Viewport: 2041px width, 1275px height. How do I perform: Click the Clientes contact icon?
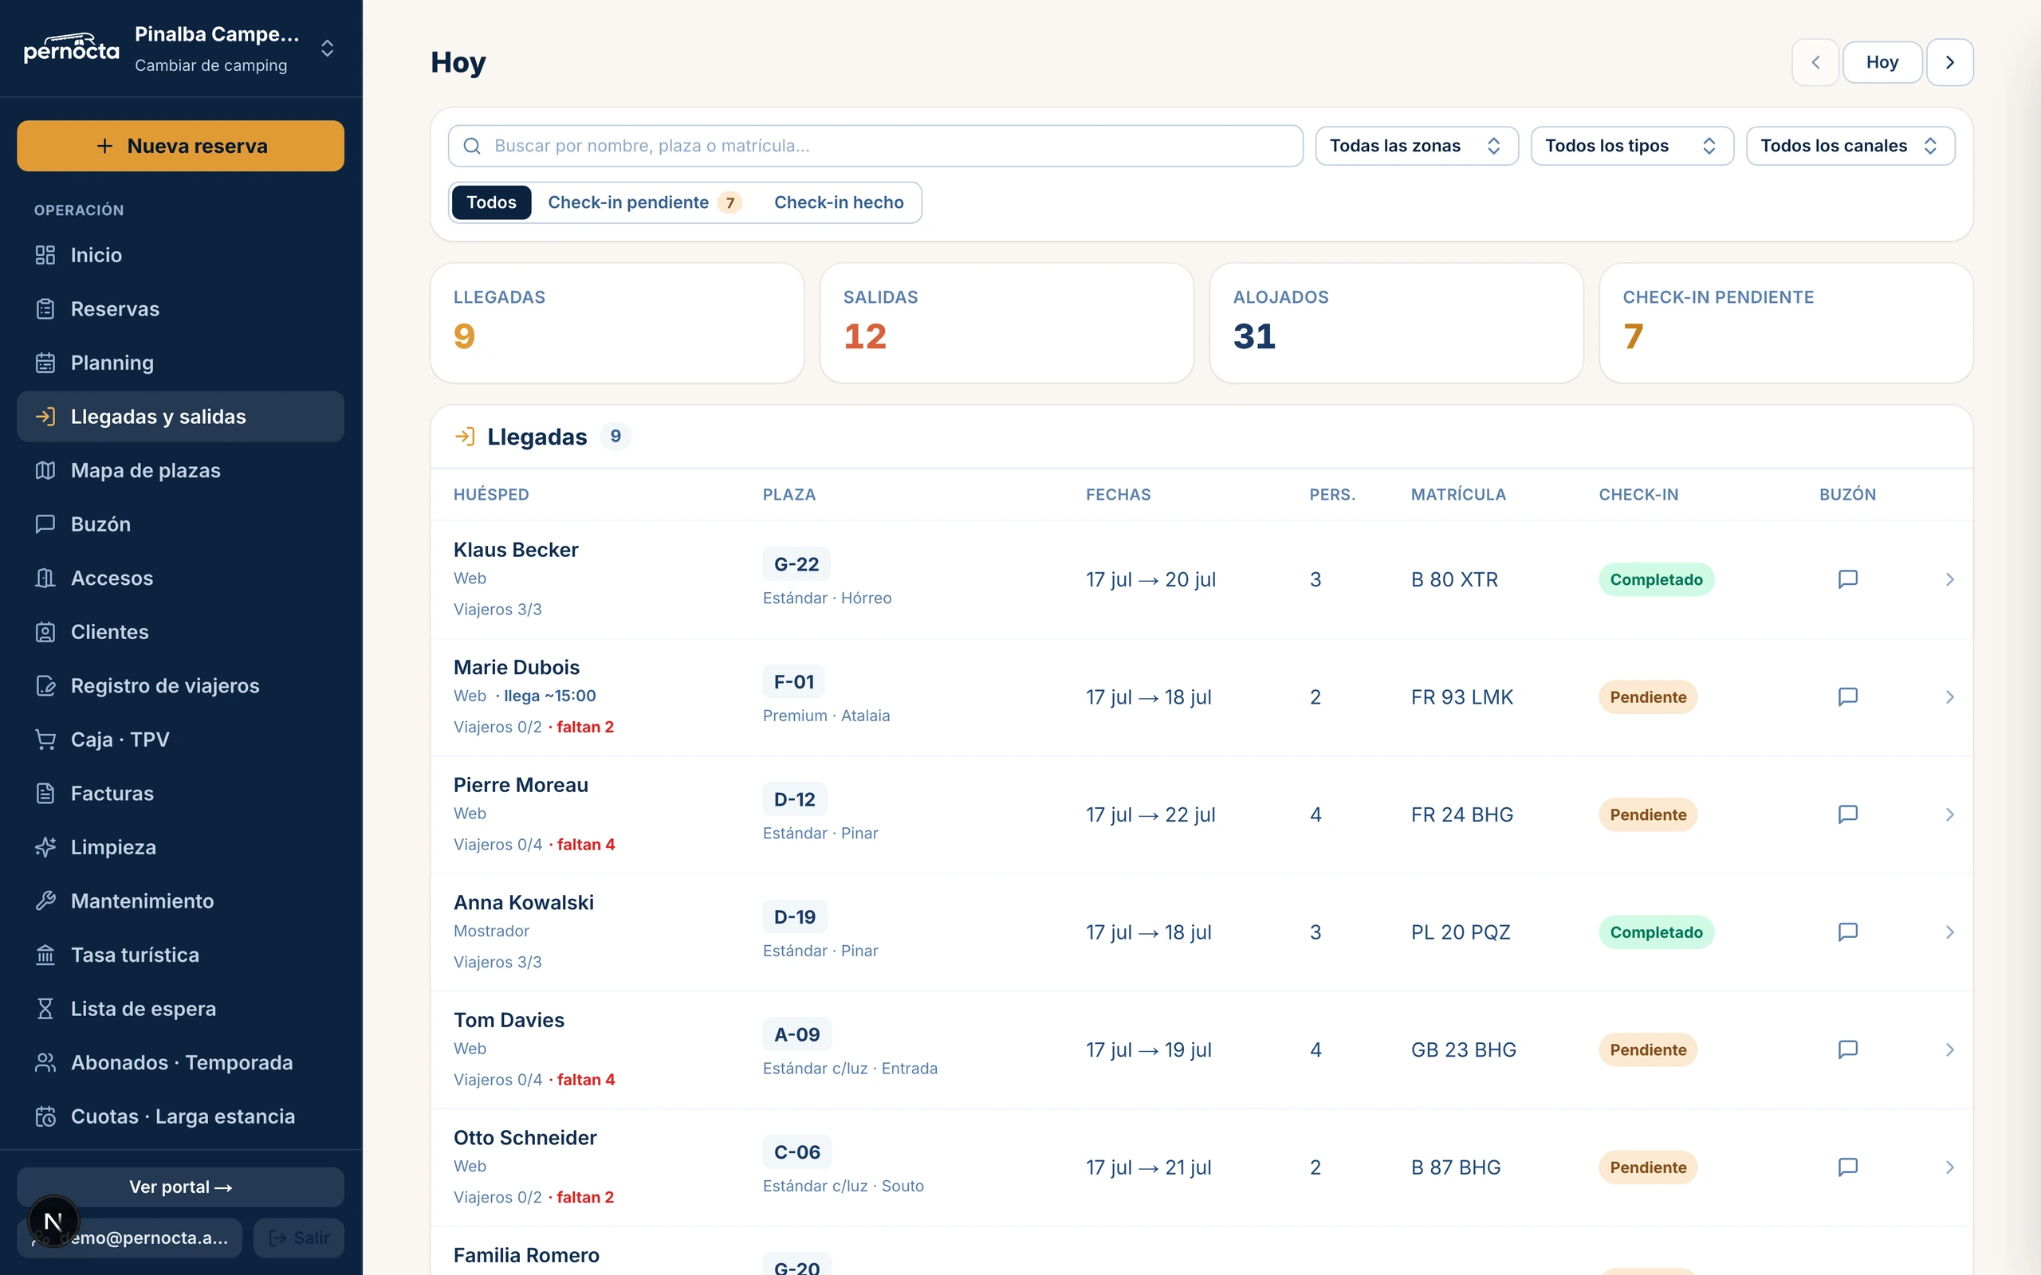(x=45, y=633)
